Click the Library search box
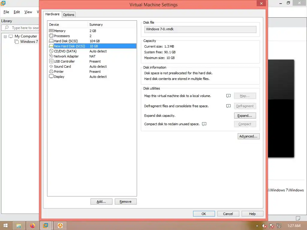 [20, 28]
